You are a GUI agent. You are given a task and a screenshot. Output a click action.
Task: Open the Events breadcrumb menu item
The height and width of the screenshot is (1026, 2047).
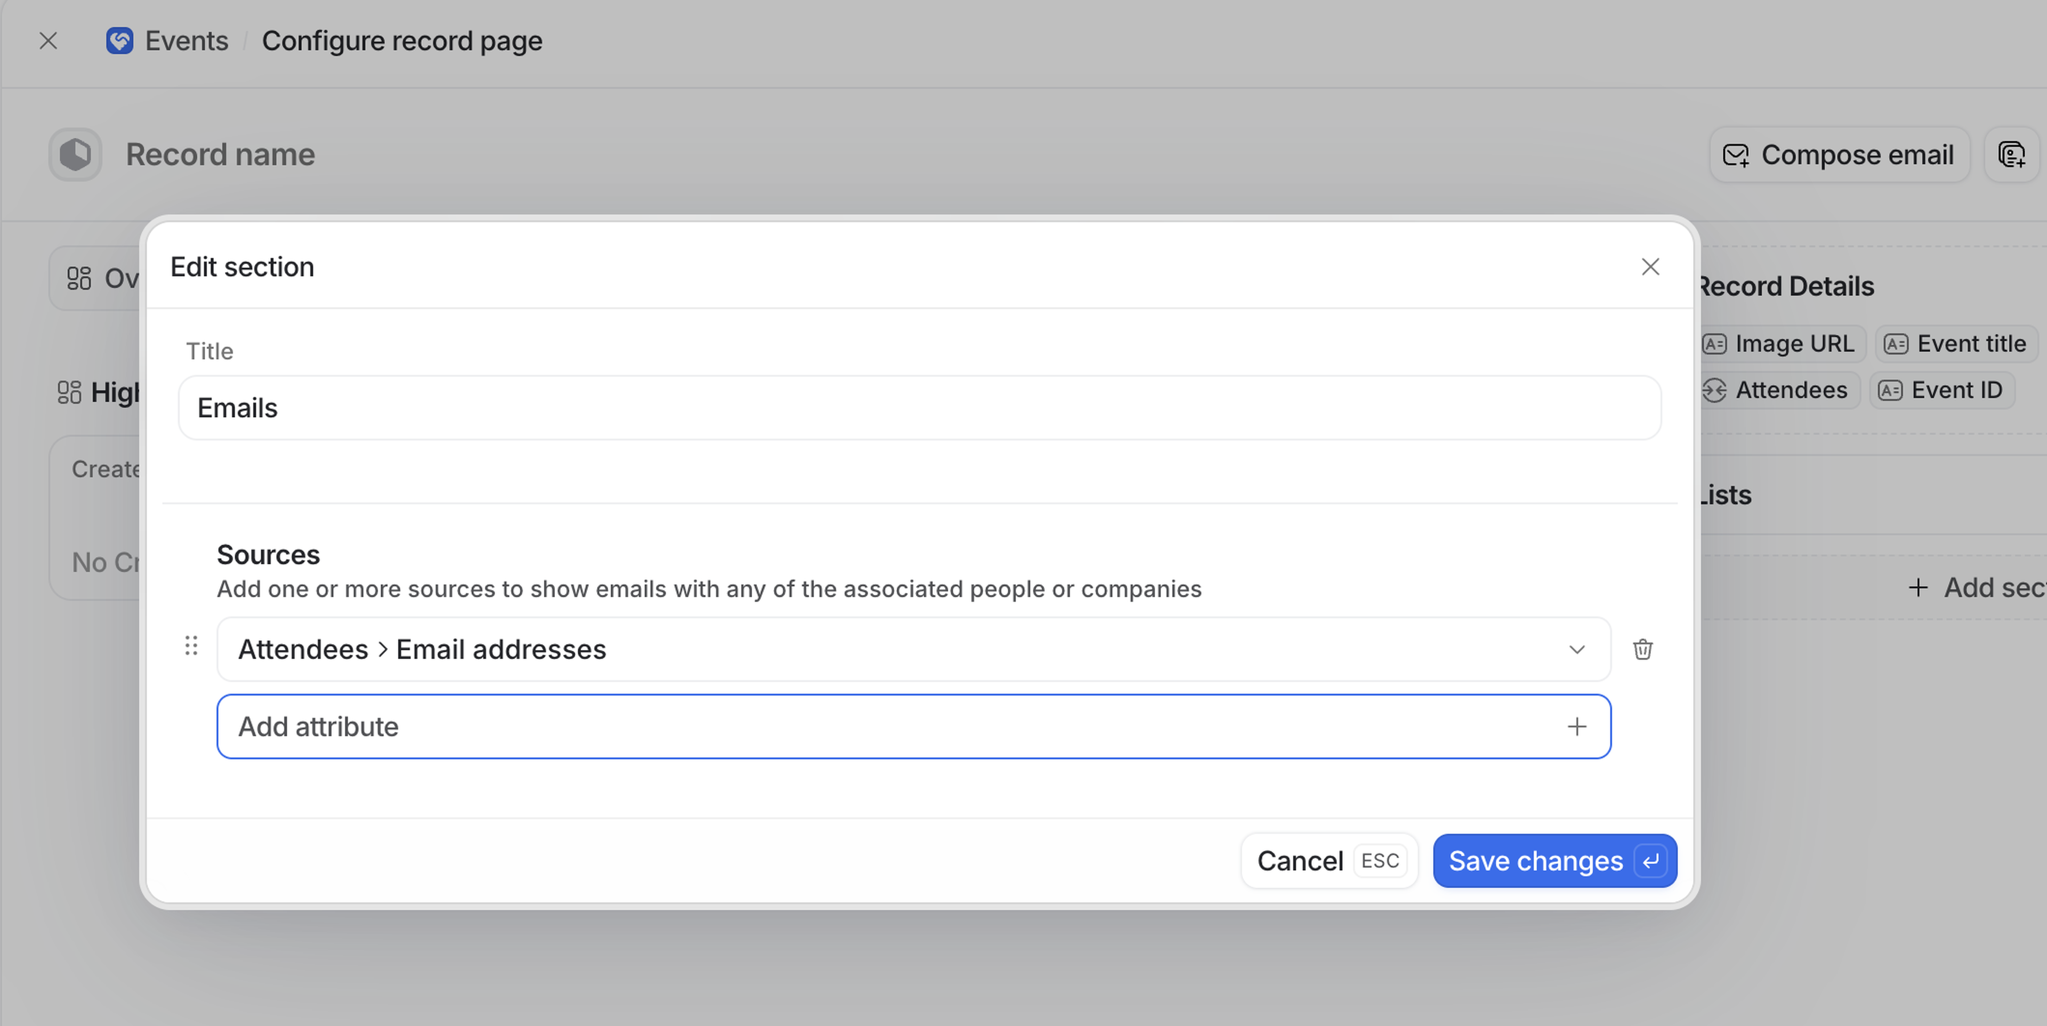point(185,41)
